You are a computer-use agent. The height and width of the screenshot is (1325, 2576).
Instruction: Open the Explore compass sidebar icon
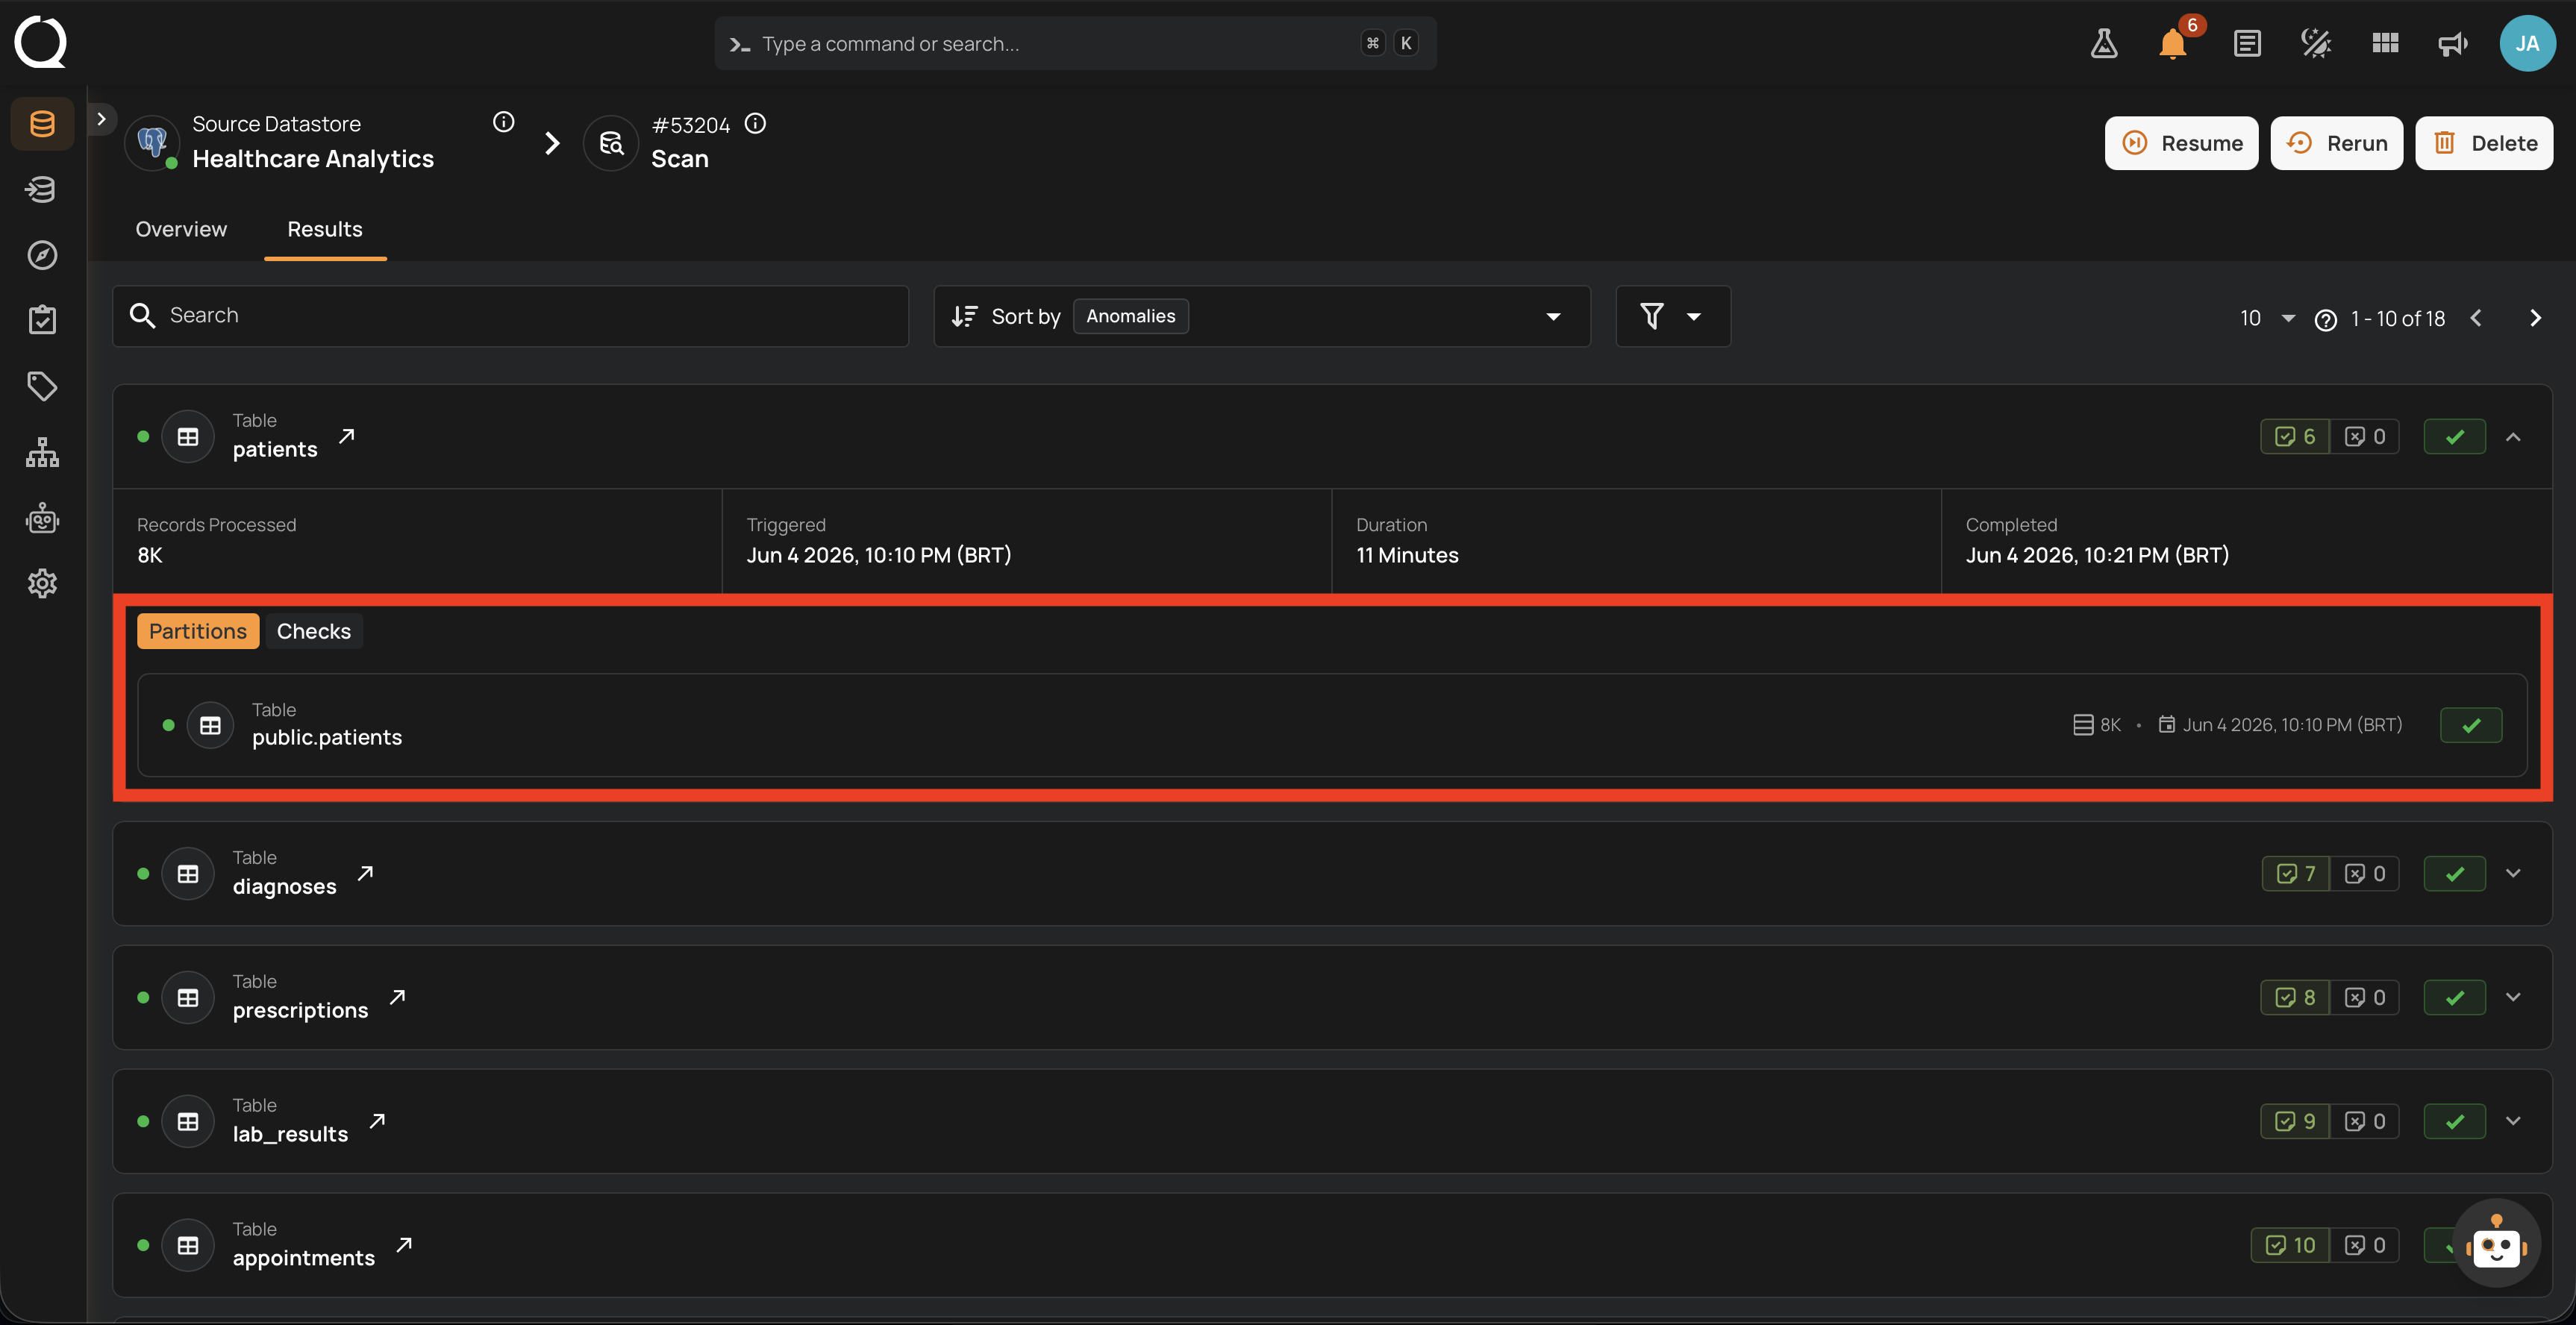tap(42, 255)
